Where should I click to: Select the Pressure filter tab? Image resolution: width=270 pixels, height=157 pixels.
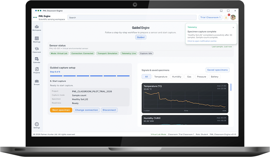[201, 76]
